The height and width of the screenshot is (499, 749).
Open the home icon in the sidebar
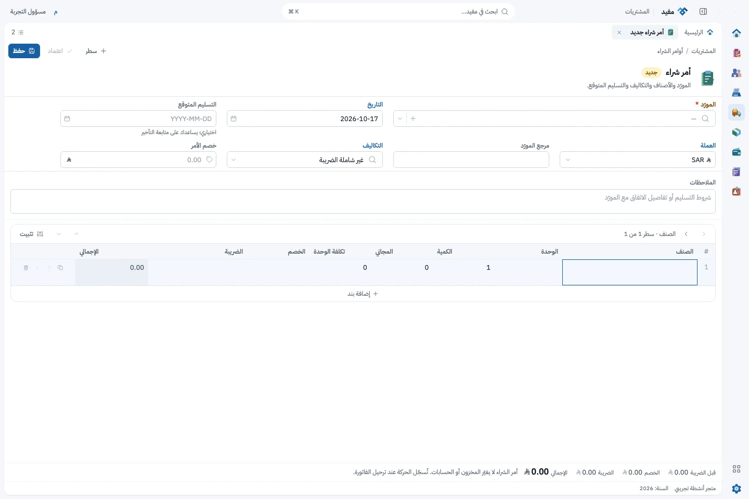click(737, 33)
